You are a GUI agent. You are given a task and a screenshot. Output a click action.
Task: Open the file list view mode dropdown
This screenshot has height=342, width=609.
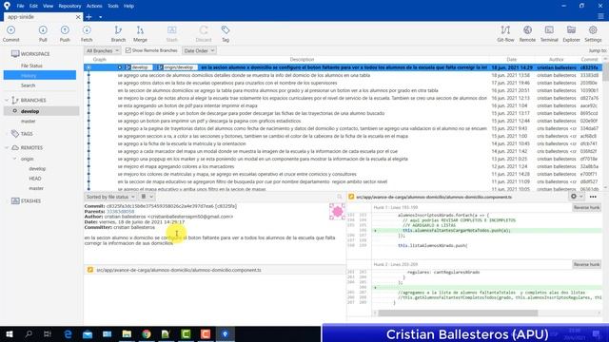147,197
